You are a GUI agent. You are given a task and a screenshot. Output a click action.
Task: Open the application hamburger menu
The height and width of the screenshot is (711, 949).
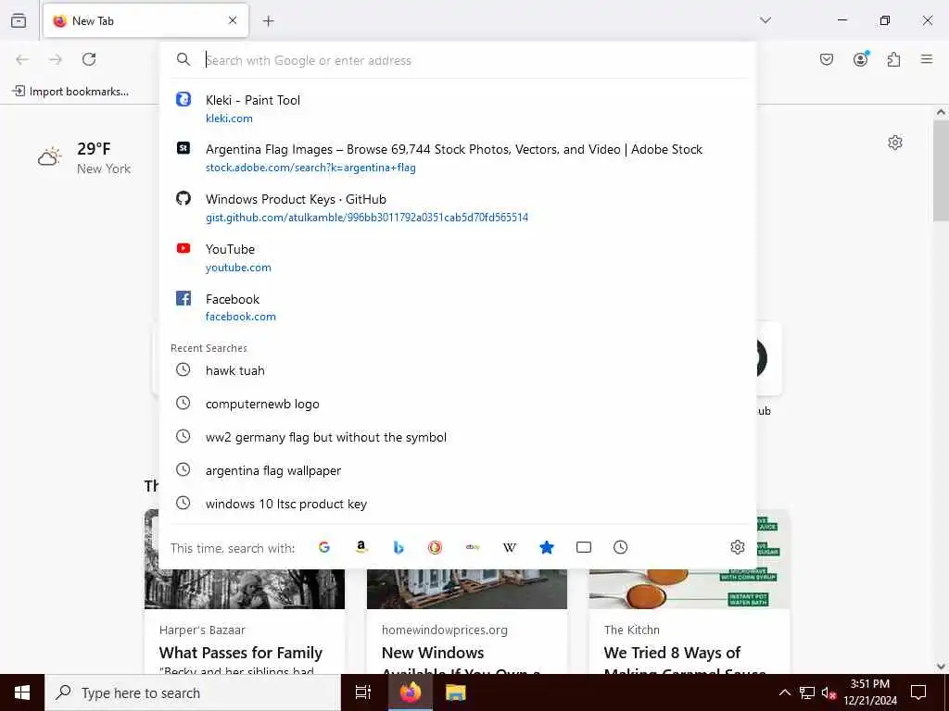pos(927,59)
